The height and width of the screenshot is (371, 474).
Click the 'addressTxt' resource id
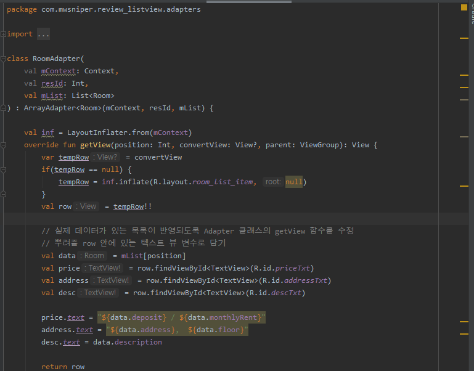[305, 280]
